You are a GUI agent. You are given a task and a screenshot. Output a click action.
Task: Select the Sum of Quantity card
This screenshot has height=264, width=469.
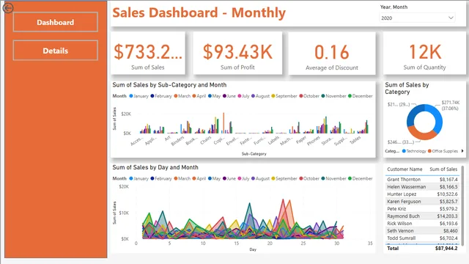[x=424, y=54]
